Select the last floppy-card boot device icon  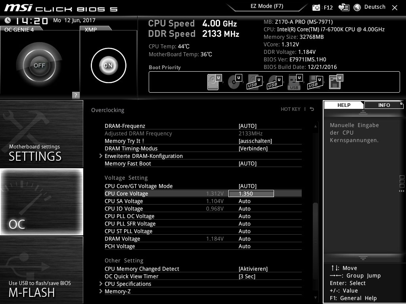click(x=336, y=82)
